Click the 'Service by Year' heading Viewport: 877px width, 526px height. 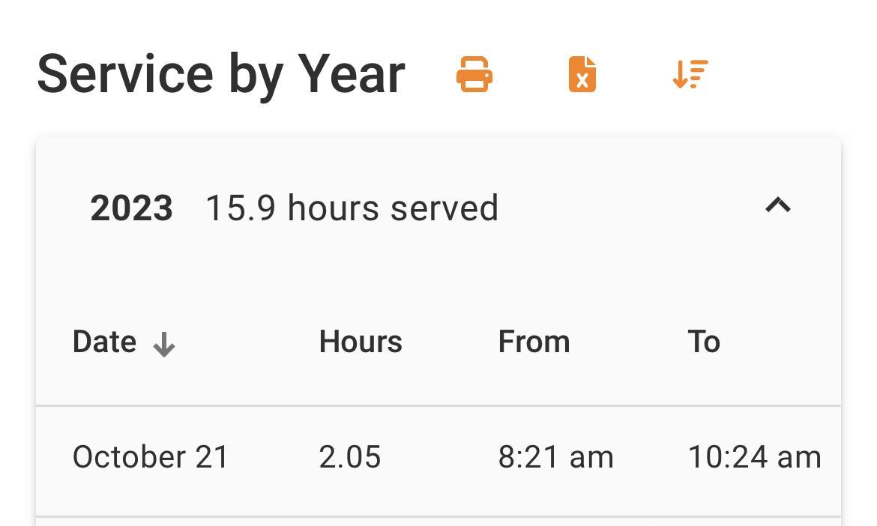[x=221, y=74]
